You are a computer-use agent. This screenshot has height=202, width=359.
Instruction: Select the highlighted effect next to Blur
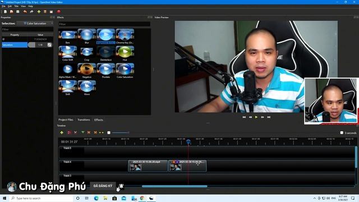[106, 36]
